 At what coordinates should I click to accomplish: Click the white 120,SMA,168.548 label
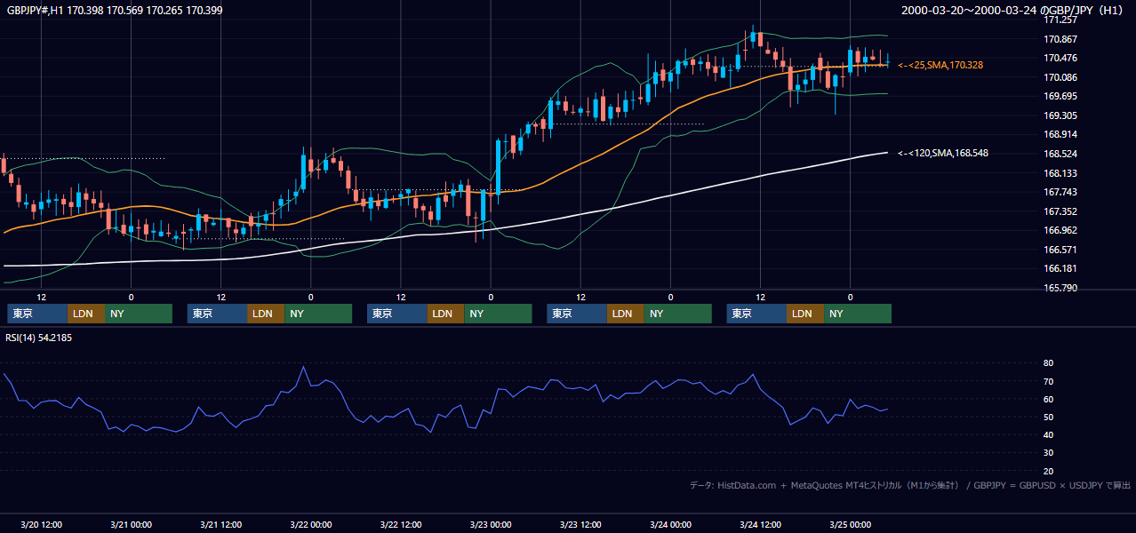coord(943,153)
